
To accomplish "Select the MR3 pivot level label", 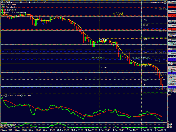I will coord(145,25).
